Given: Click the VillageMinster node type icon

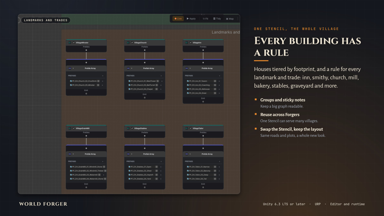Looking at the screenshot, I should [x=70, y=43].
